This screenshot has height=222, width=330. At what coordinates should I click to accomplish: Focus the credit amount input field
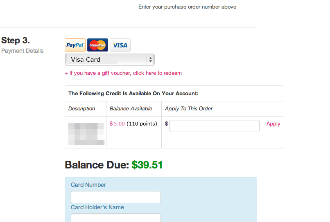(x=215, y=126)
